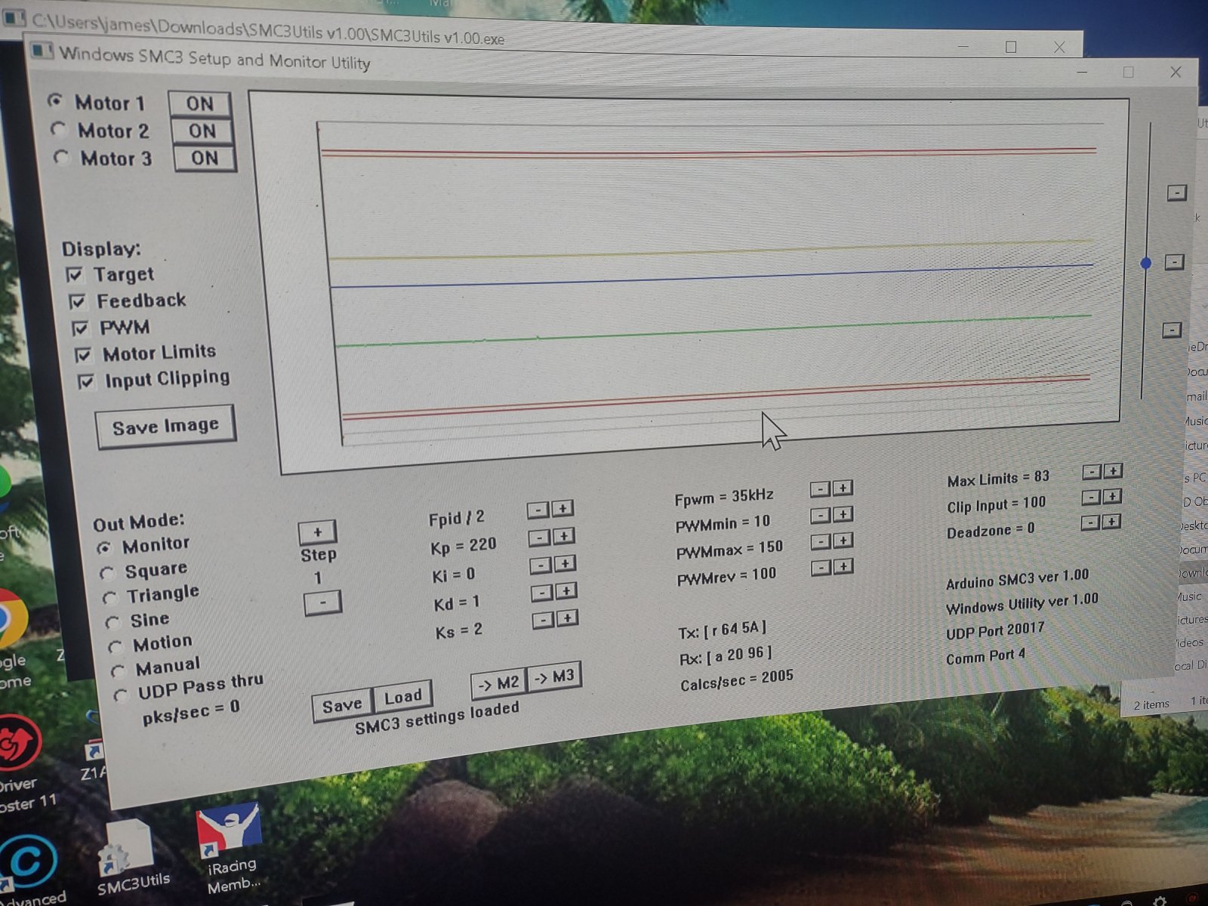Decrease Deadzone with minus
This screenshot has height=906, width=1208.
pos(1090,523)
